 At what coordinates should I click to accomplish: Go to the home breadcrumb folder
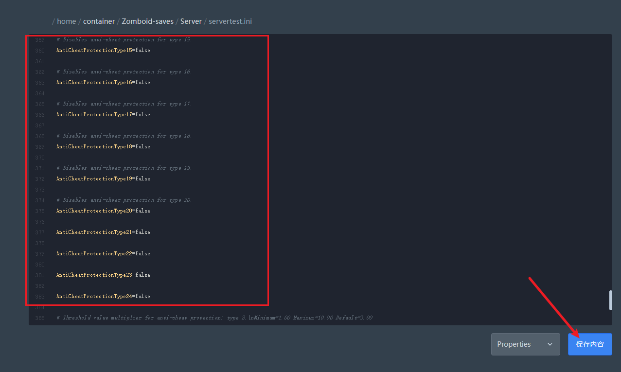coord(67,21)
